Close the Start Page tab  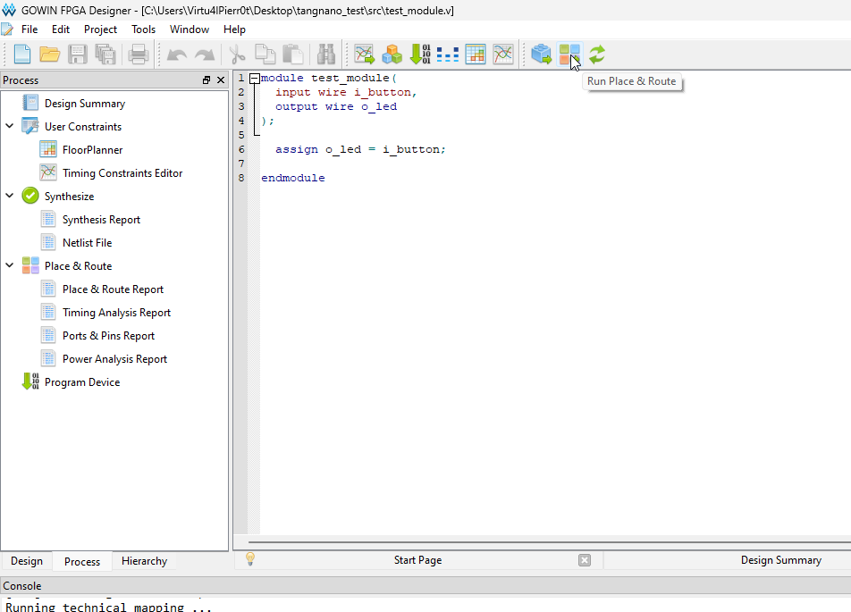point(585,560)
